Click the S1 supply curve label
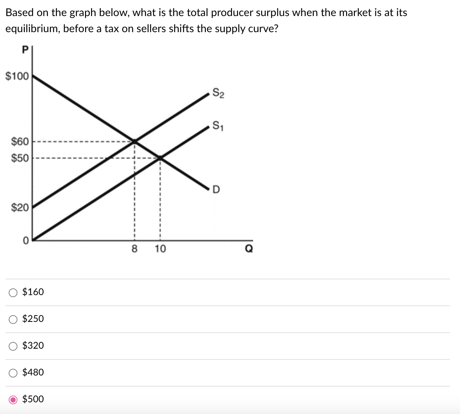The height and width of the screenshot is (414, 460). tap(219, 126)
